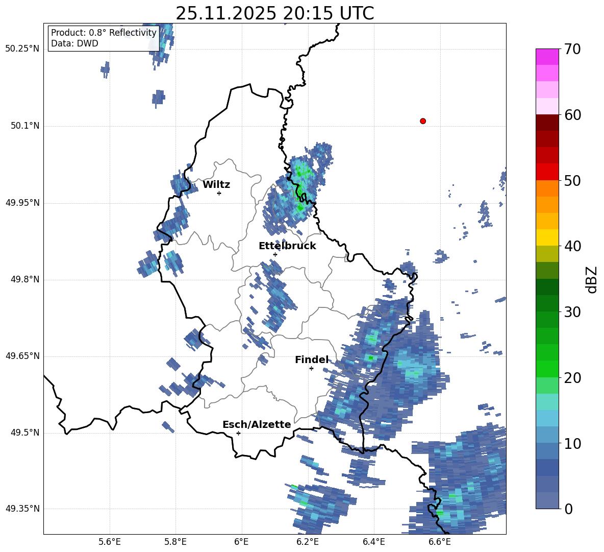The width and height of the screenshot is (604, 552).
Task: Pick the dark red colorbar segment below 60
Action: point(547,123)
